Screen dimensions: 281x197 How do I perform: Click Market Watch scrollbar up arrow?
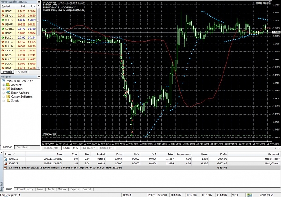tap(38, 6)
